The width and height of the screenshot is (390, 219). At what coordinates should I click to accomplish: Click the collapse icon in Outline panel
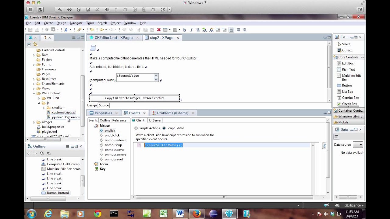(35, 154)
